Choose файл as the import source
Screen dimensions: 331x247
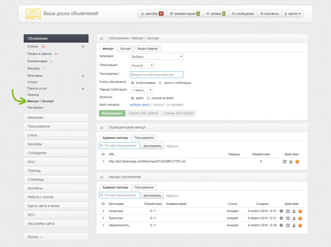pyautogui.click(x=132, y=98)
